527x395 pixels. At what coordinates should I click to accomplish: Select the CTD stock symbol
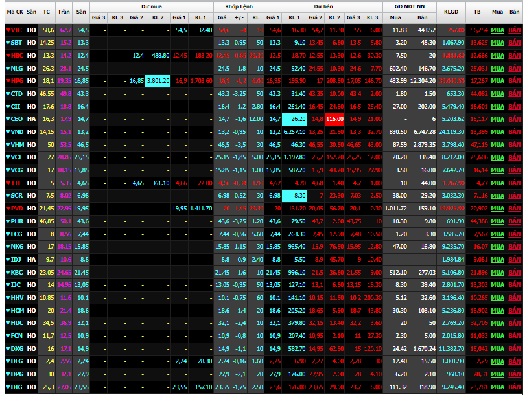tap(16, 94)
